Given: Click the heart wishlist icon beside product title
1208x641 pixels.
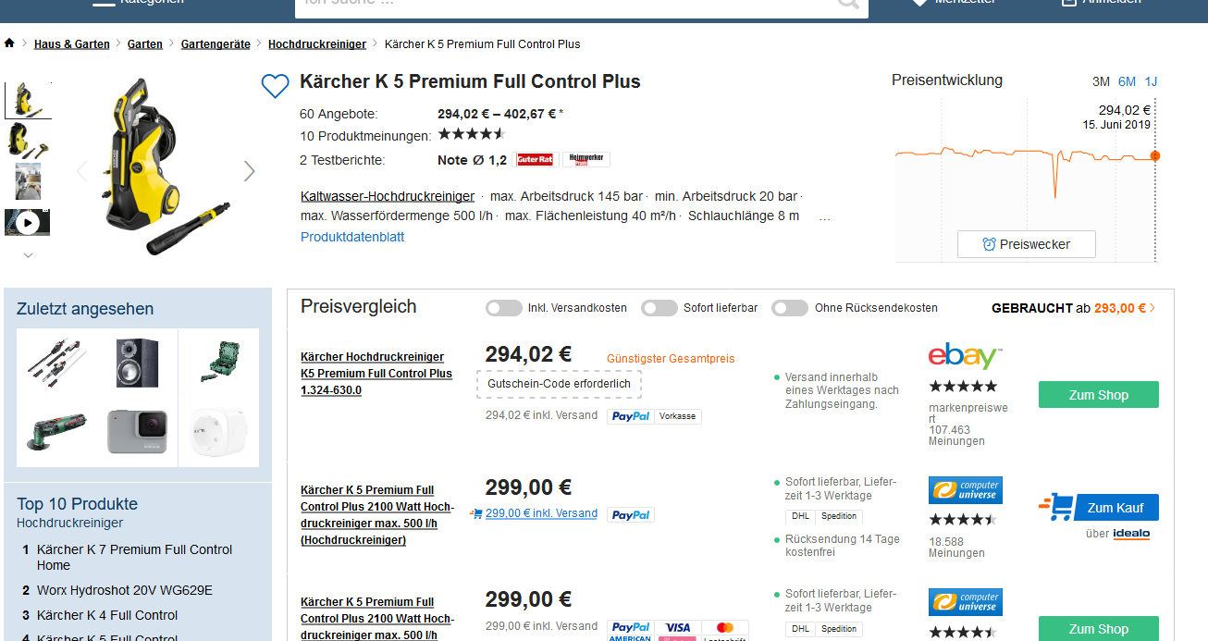Looking at the screenshot, I should (x=275, y=86).
